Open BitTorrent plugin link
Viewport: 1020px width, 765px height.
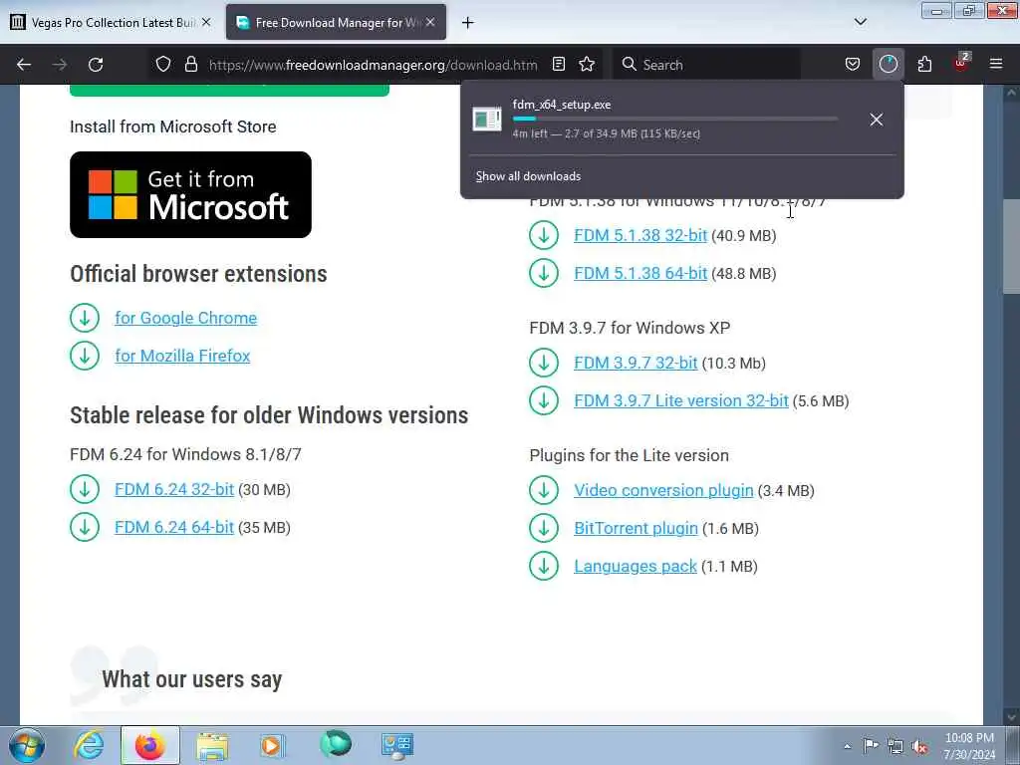pos(636,528)
